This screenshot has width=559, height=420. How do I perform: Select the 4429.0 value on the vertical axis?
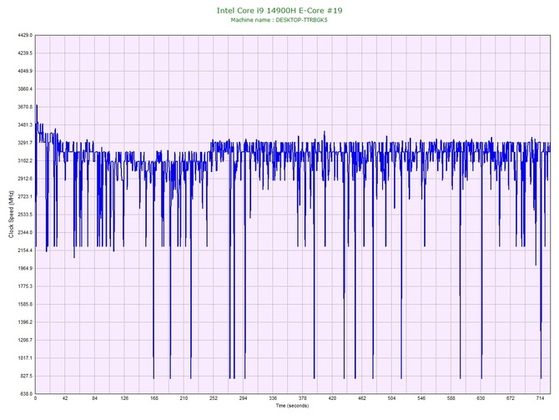[25, 35]
